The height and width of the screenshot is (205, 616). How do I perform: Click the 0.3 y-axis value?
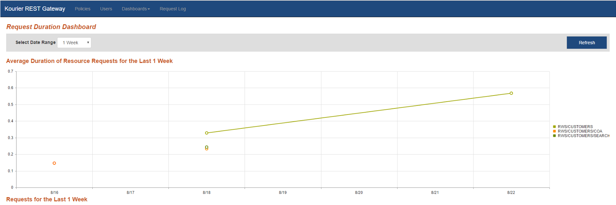point(10,138)
